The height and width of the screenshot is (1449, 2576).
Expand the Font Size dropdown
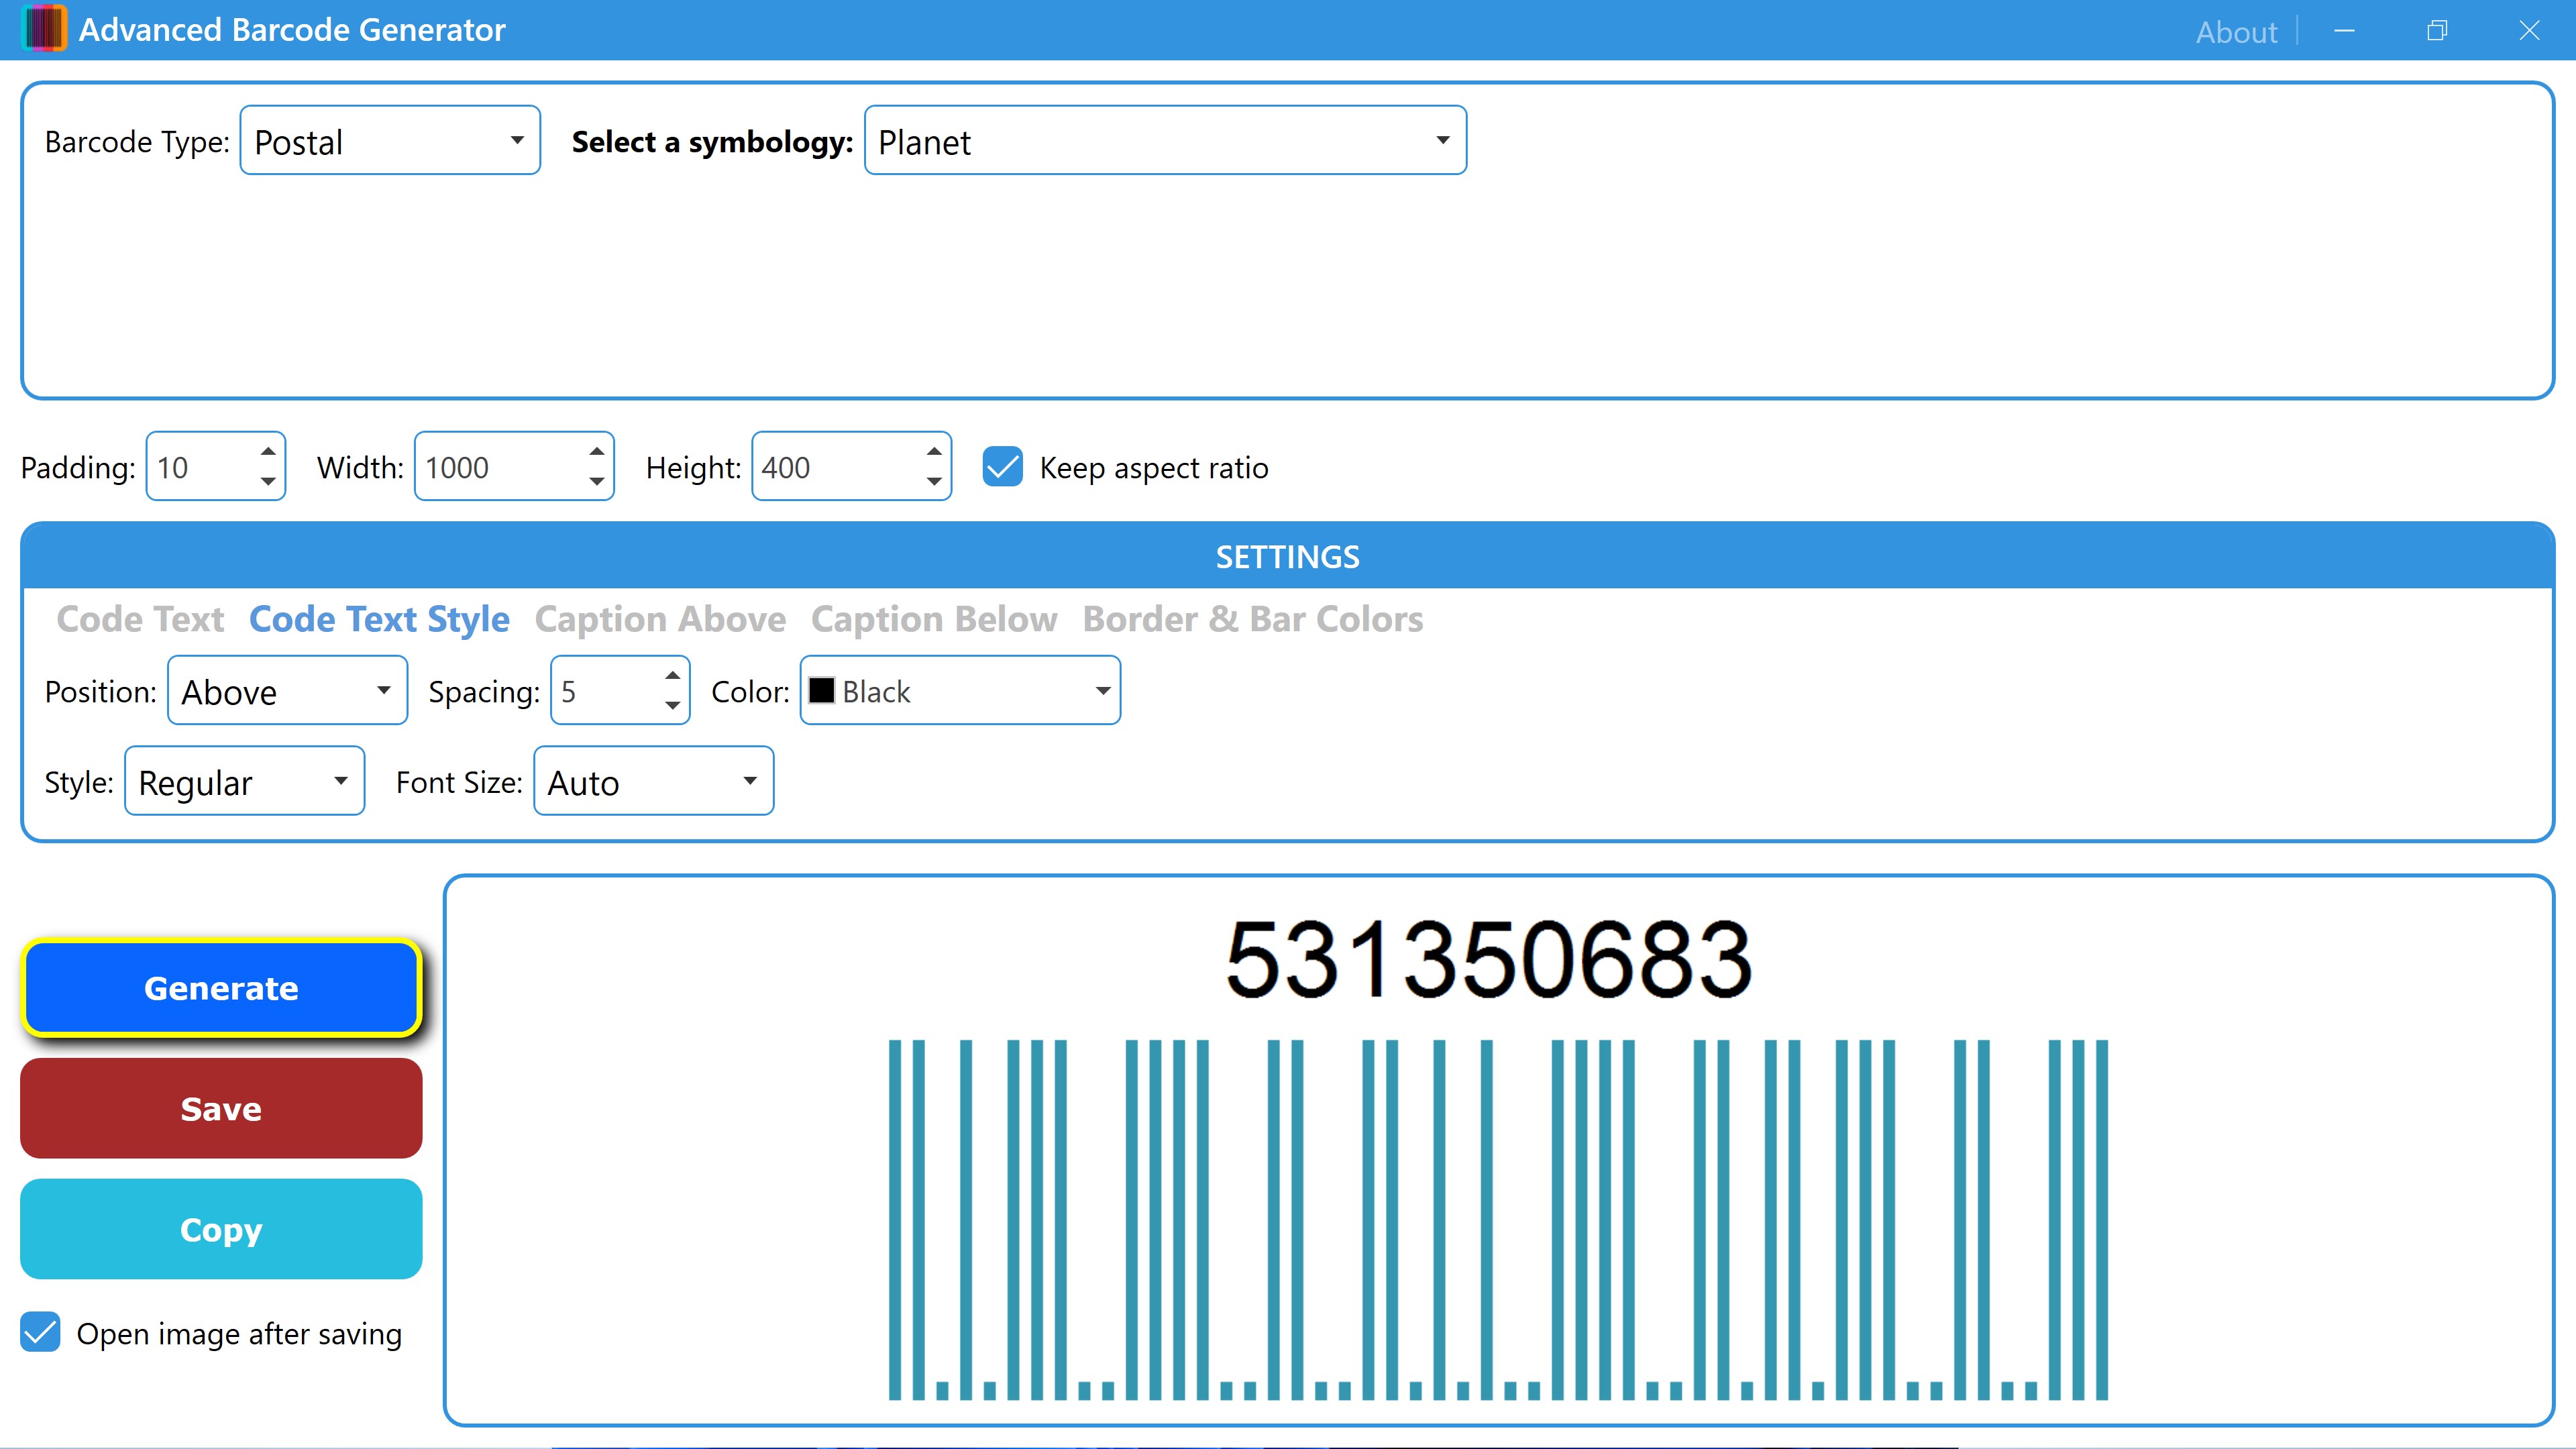tap(653, 782)
